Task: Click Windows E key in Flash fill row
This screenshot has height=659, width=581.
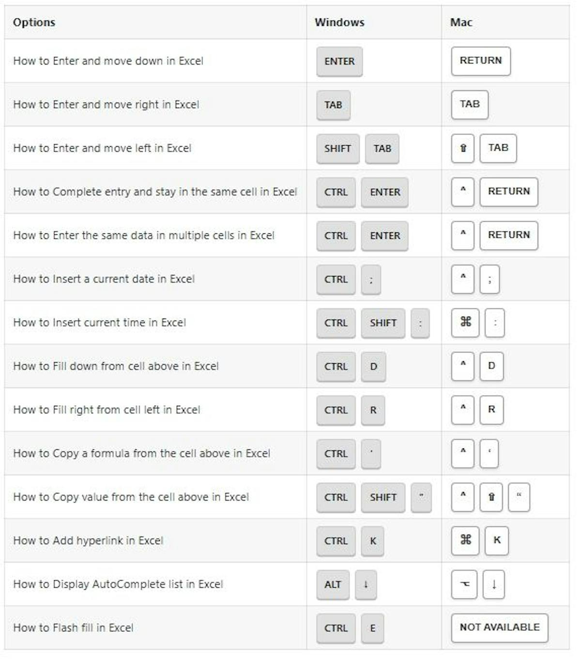Action: (373, 628)
